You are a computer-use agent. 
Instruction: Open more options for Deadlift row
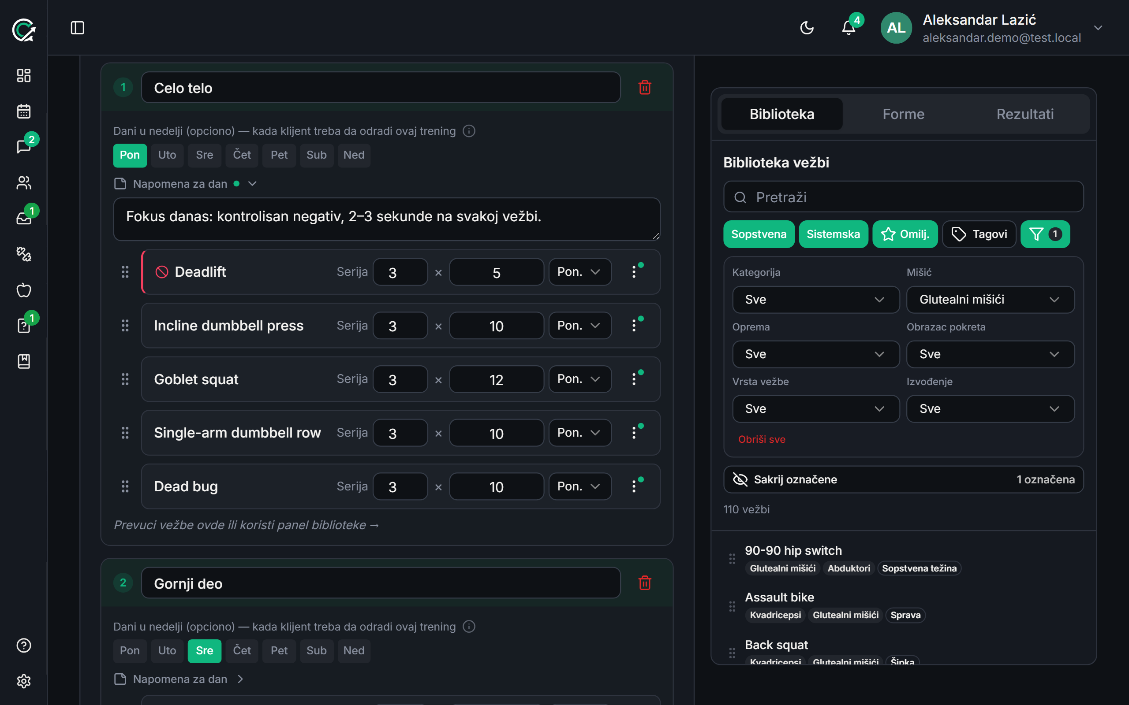(x=634, y=272)
